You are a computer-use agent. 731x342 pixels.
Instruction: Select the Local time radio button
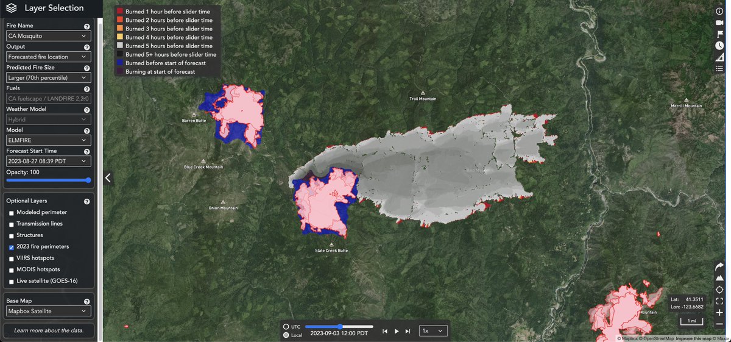click(x=286, y=335)
